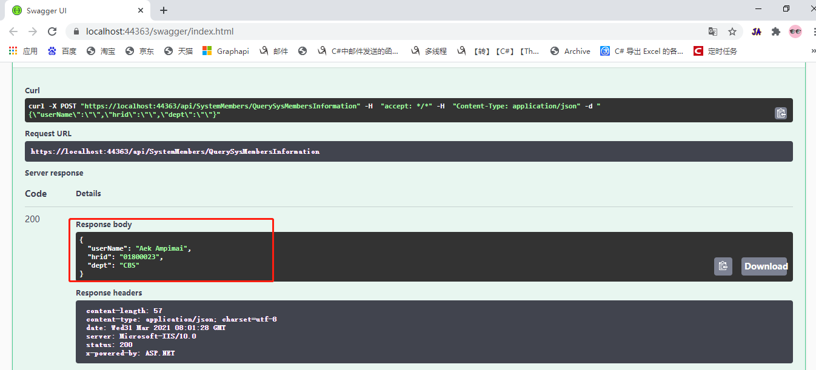Open the Archive bookmark
This screenshot has width=816, height=370.
pos(570,51)
